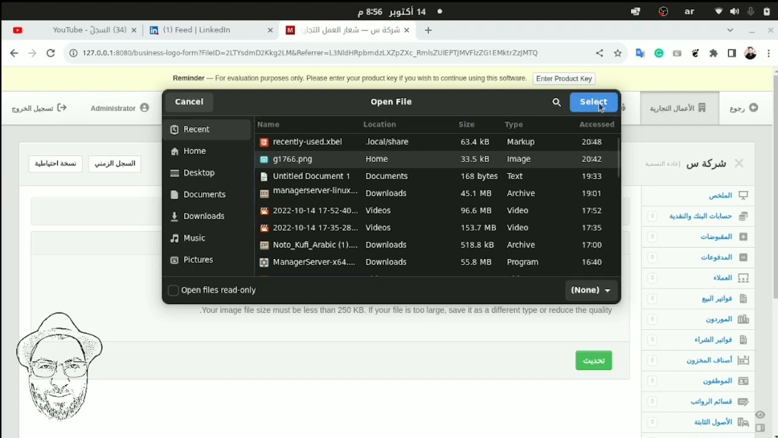
Task: Open Grammarly extension icon
Action: (x=659, y=53)
